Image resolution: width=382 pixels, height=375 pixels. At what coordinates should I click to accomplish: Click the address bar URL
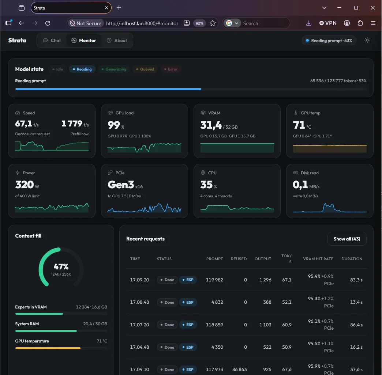142,23
